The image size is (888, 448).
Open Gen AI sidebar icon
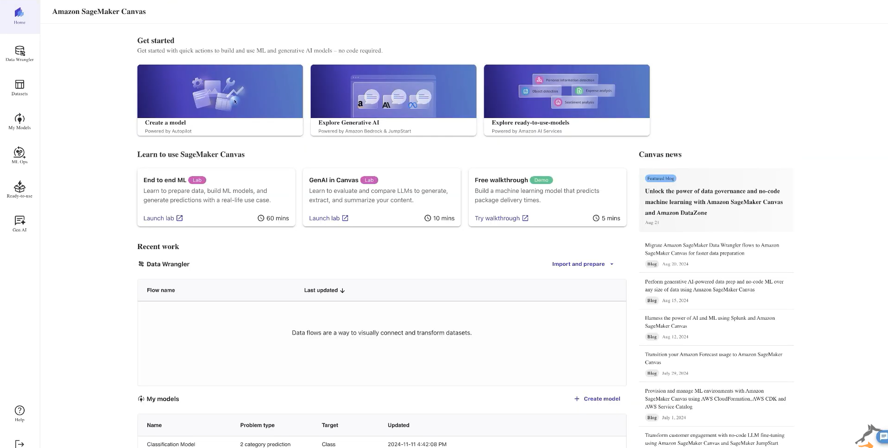tap(20, 224)
